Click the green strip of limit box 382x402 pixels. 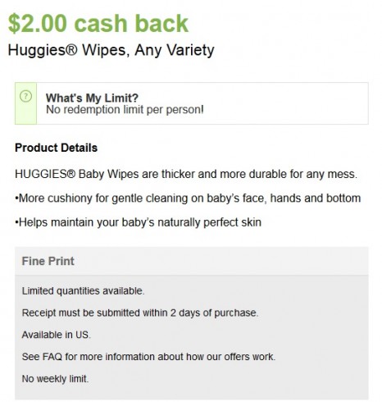click(25, 103)
